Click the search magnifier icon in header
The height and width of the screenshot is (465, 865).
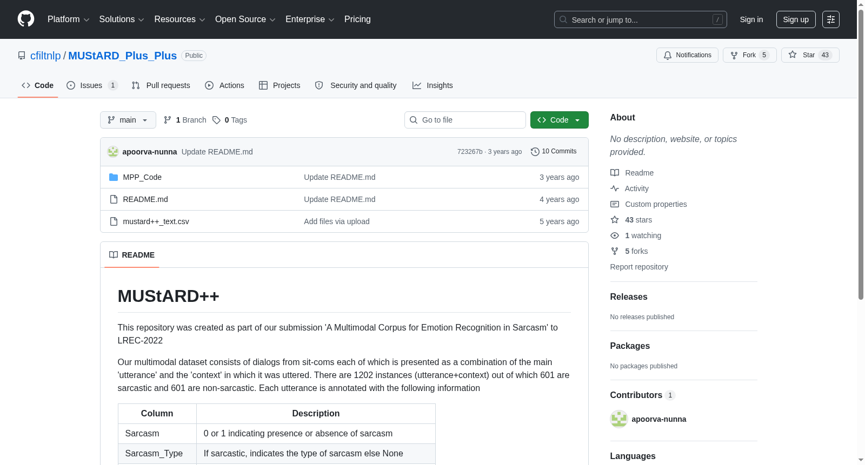(x=563, y=19)
